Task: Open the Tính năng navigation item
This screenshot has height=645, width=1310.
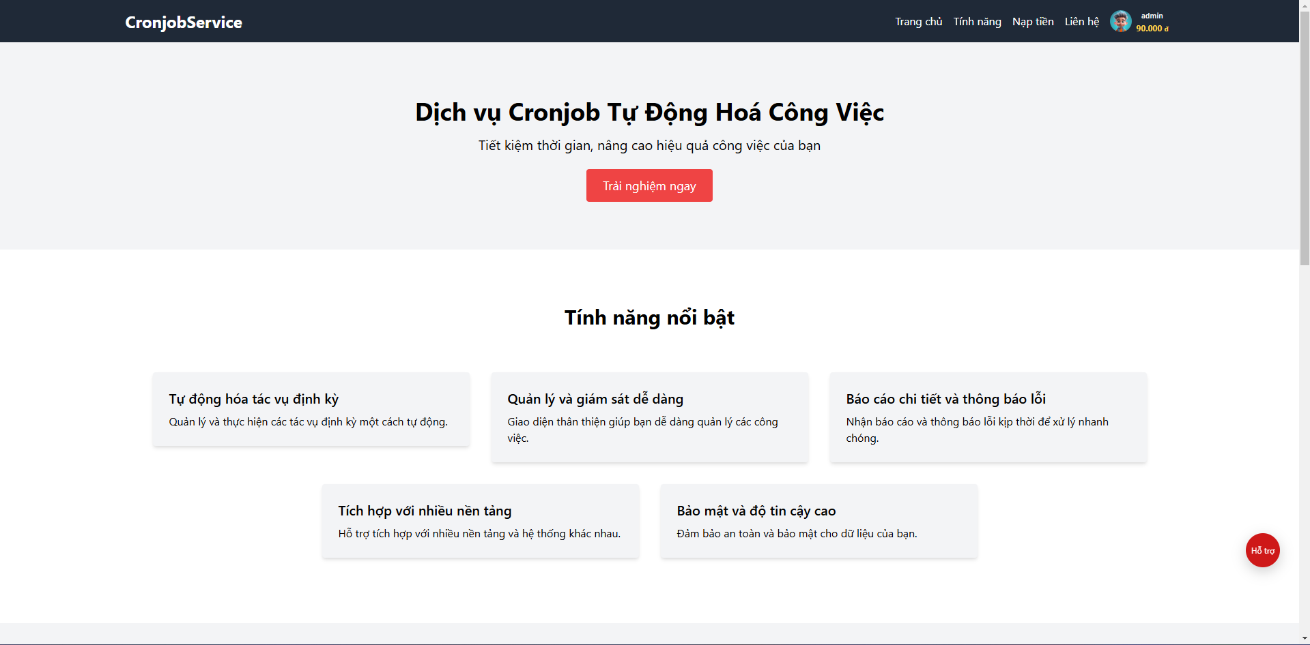Action: (x=977, y=21)
